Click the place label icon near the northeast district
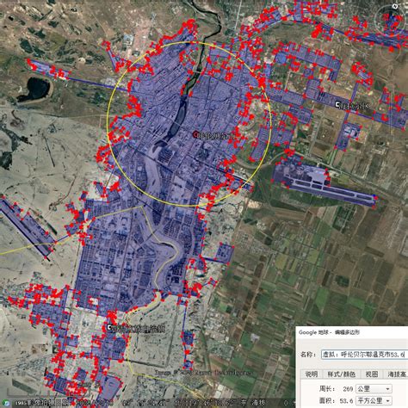 point(337,105)
